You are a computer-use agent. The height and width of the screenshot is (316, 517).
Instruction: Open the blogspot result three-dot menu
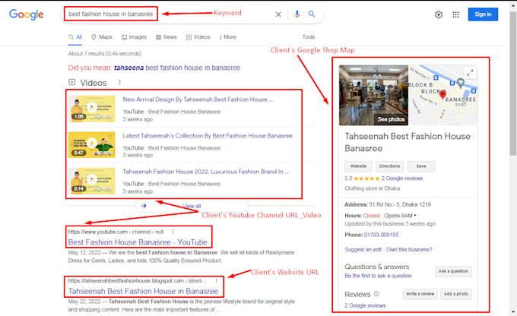(x=216, y=281)
